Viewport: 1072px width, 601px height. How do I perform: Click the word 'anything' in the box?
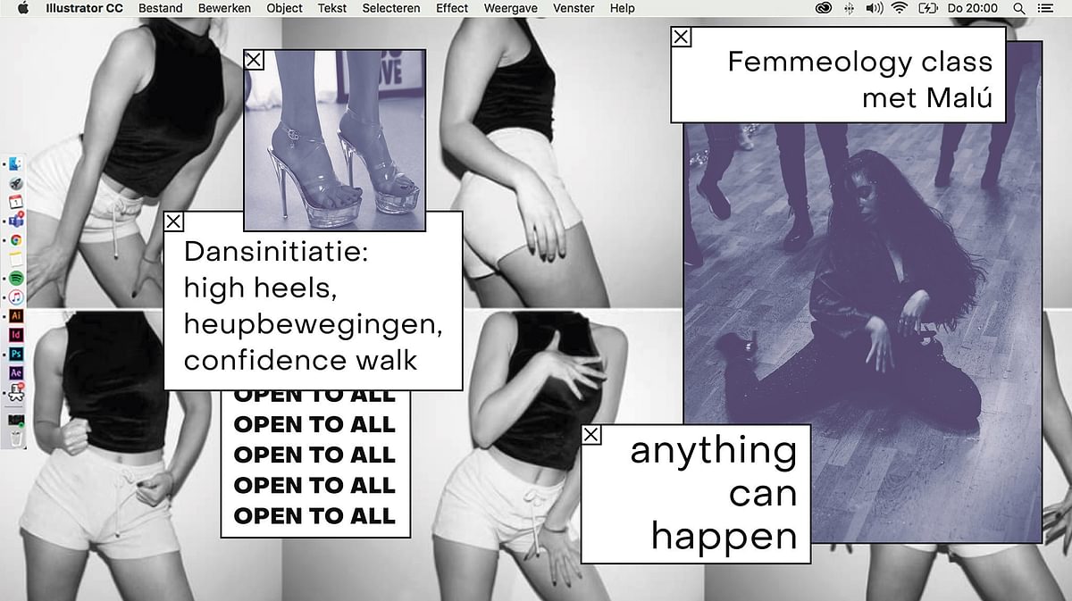click(x=713, y=452)
